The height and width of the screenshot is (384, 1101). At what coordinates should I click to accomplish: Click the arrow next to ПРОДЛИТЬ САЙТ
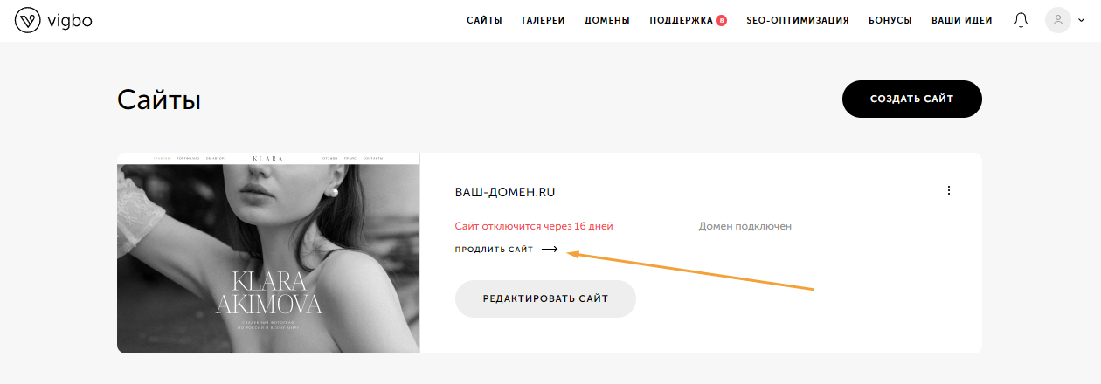550,250
